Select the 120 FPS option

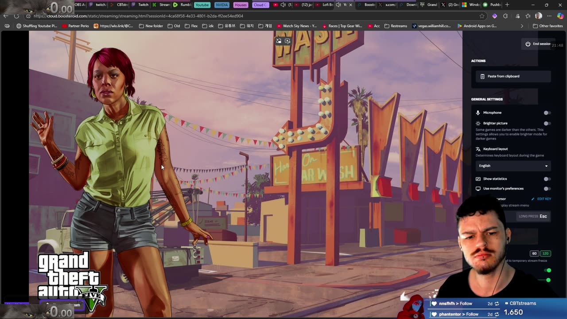[545, 253]
